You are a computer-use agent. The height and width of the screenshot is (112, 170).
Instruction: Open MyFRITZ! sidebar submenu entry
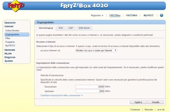click(10, 46)
